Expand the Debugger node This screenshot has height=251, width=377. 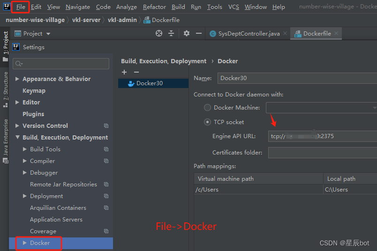(24, 173)
